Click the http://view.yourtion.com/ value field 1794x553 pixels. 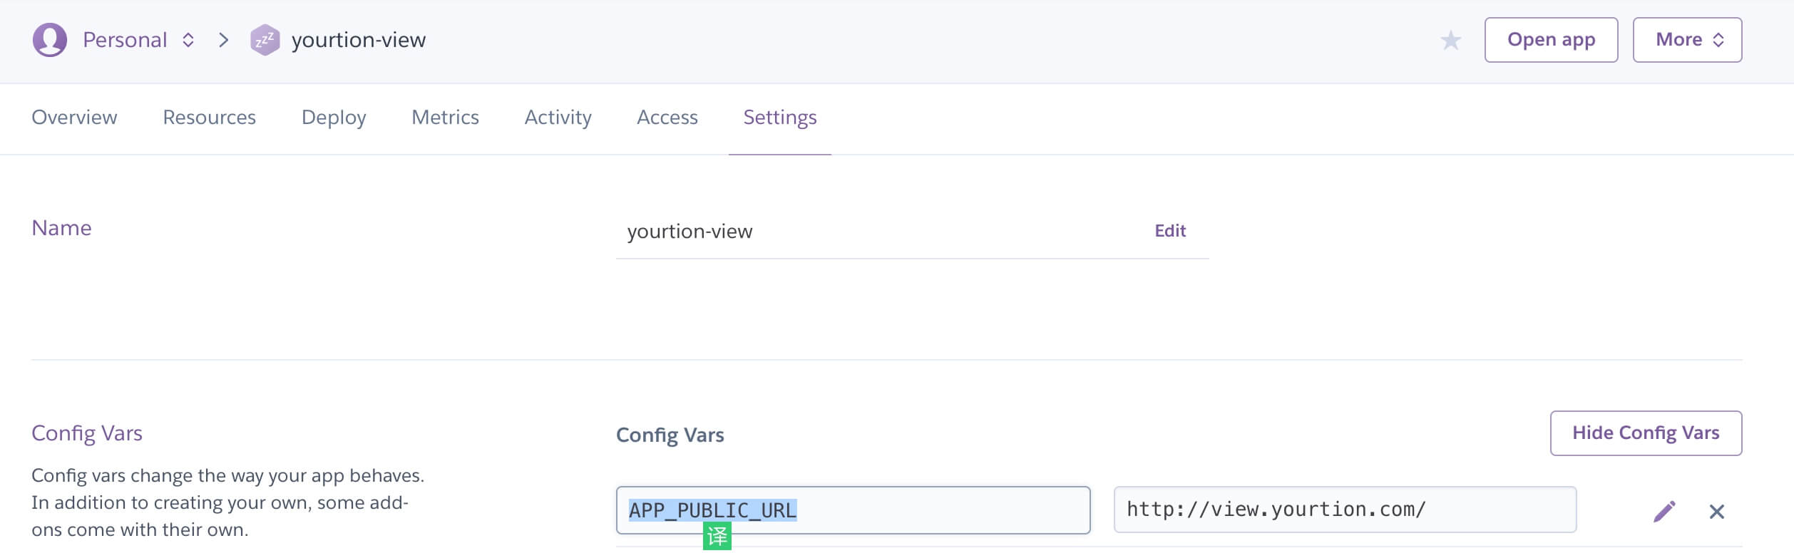pos(1345,510)
